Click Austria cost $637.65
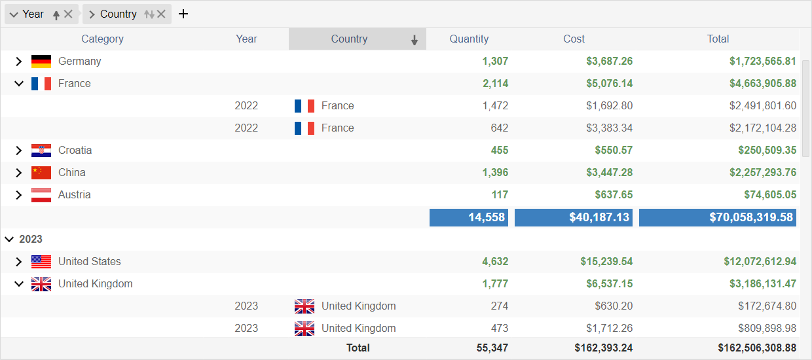The image size is (812, 360). 614,195
